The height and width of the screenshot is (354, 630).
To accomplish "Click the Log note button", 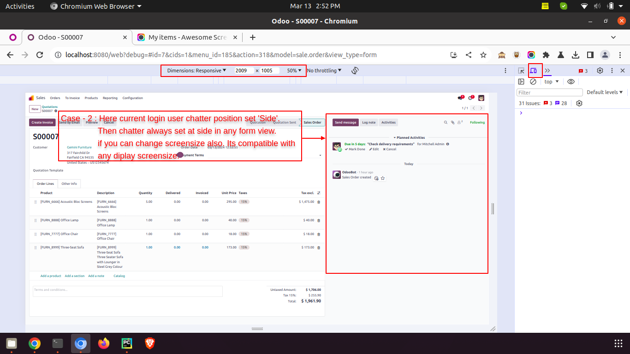I will tap(368, 123).
